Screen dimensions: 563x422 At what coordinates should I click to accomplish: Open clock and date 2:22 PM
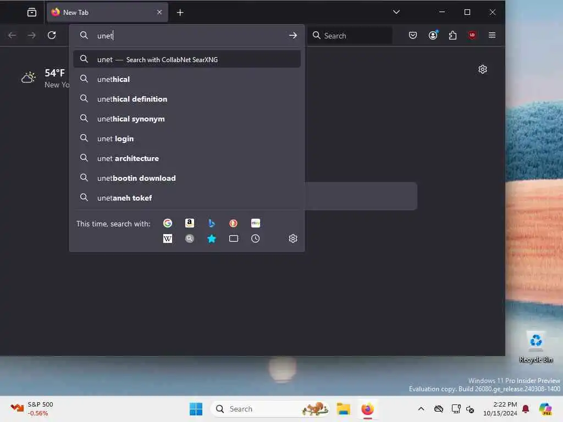(500, 409)
